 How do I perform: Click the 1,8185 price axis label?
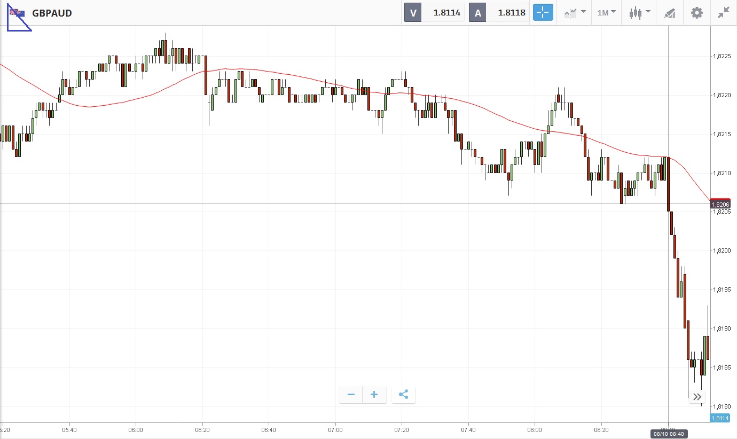[x=723, y=367]
